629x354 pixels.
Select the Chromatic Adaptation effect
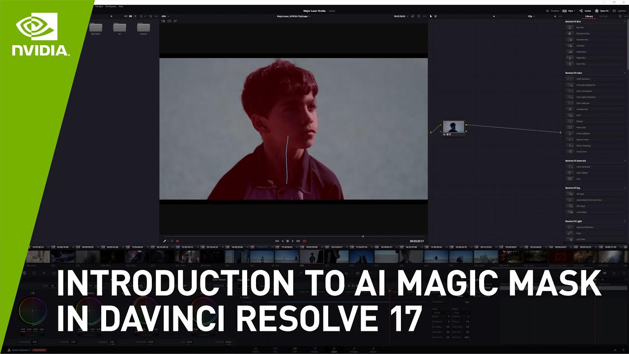click(595, 85)
